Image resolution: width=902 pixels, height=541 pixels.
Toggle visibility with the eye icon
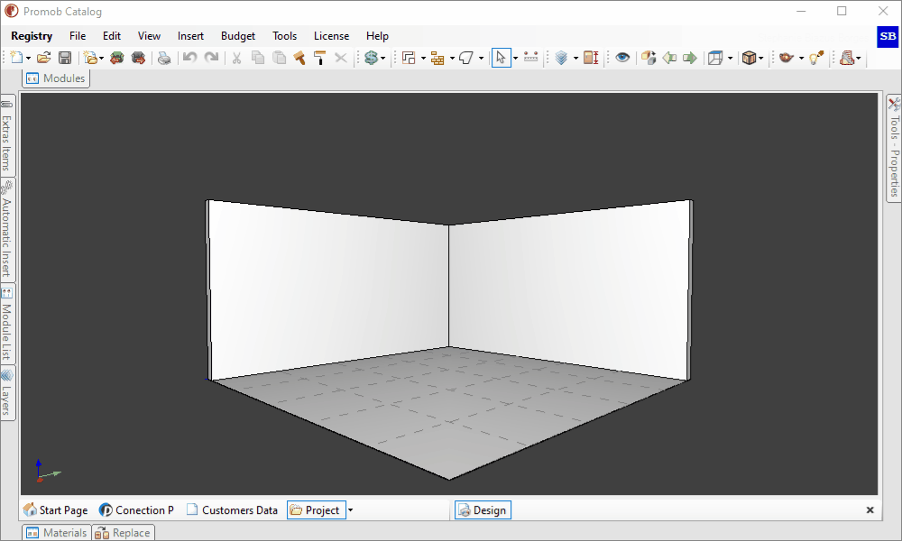622,58
